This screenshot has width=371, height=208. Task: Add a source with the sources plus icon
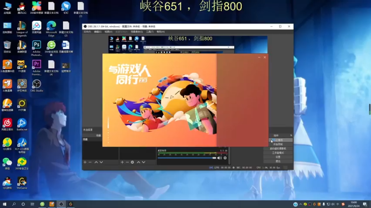click(x=122, y=162)
